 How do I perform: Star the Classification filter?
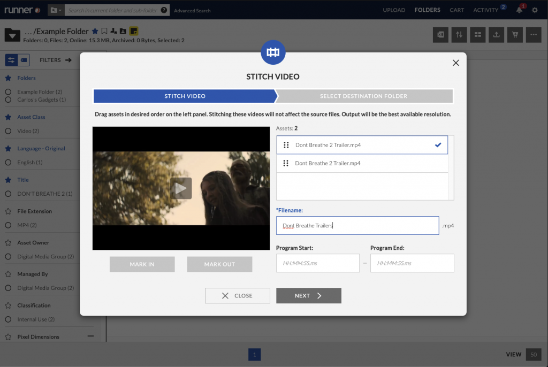(9, 306)
